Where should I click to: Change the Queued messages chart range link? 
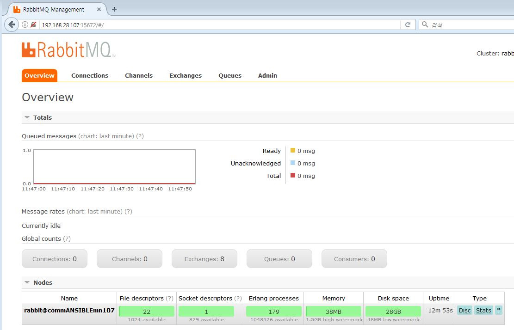point(106,136)
